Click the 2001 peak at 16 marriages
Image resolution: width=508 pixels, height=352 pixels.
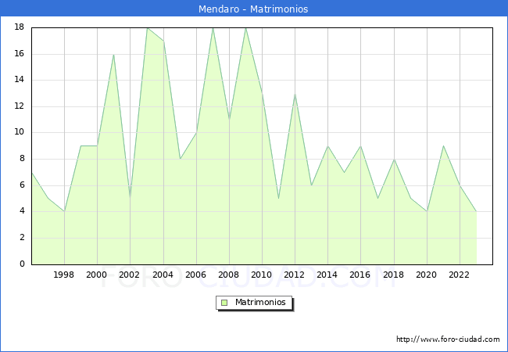tap(114, 55)
